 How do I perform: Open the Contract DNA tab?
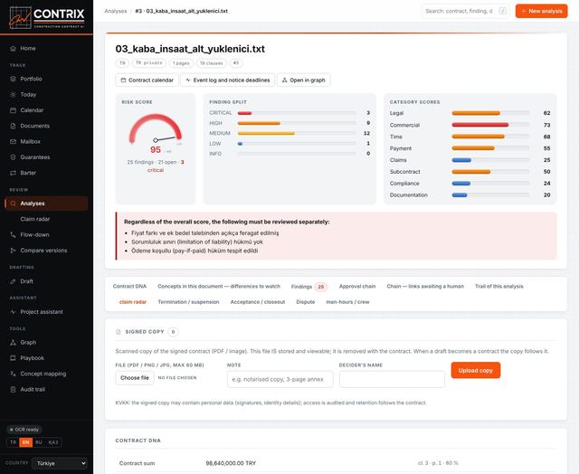pos(129,286)
